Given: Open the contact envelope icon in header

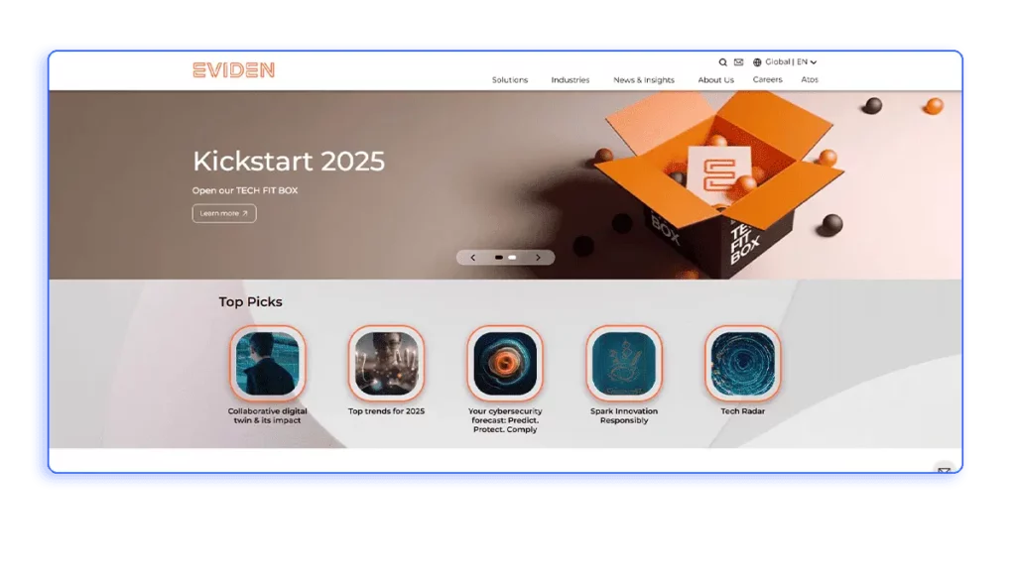Looking at the screenshot, I should click(x=738, y=62).
